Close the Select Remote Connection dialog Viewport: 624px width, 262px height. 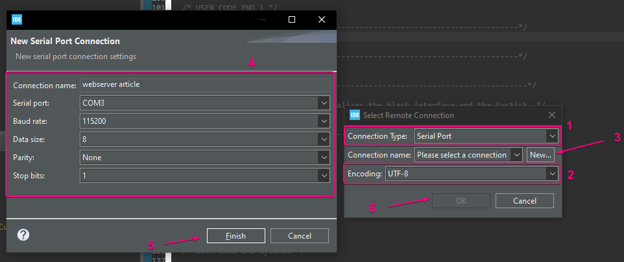click(x=552, y=115)
